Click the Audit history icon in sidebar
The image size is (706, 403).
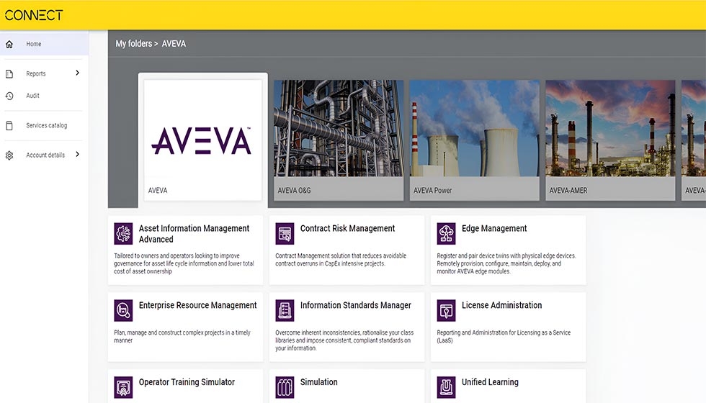tap(9, 96)
